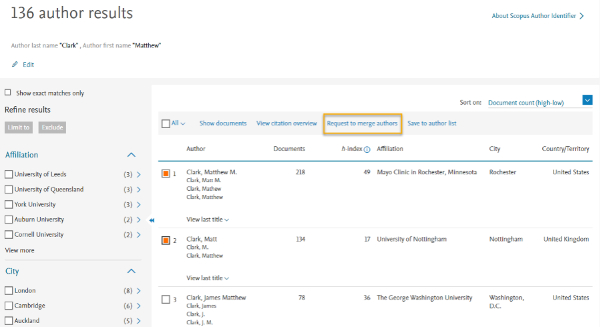
Task: Click Request to merge authors
Action: click(x=362, y=123)
